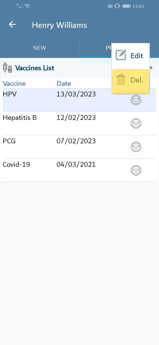Screen dimensions: 159x345
Task: Click the trash can Delete icon
Action: pos(121,80)
